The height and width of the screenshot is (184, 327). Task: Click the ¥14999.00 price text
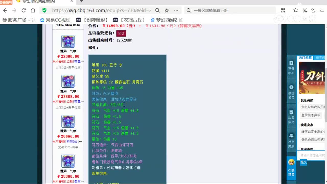coord(119,26)
